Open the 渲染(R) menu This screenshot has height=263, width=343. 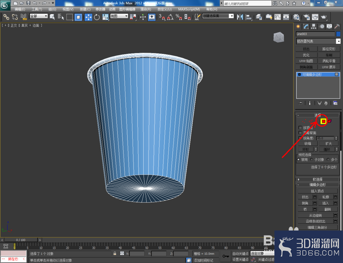145,9
